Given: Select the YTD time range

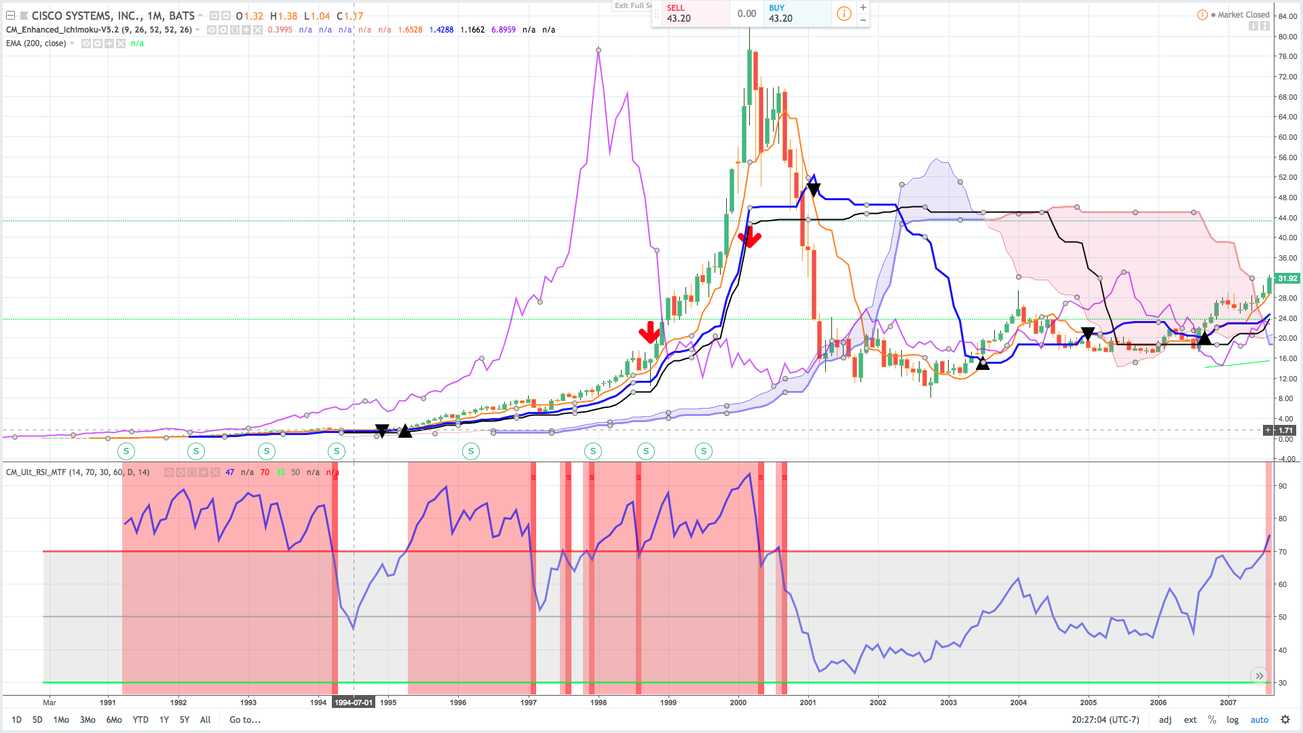Looking at the screenshot, I should 140,719.
